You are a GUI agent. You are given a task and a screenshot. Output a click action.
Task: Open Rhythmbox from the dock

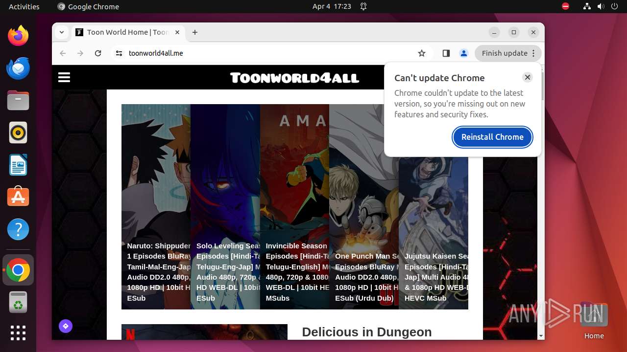click(18, 132)
